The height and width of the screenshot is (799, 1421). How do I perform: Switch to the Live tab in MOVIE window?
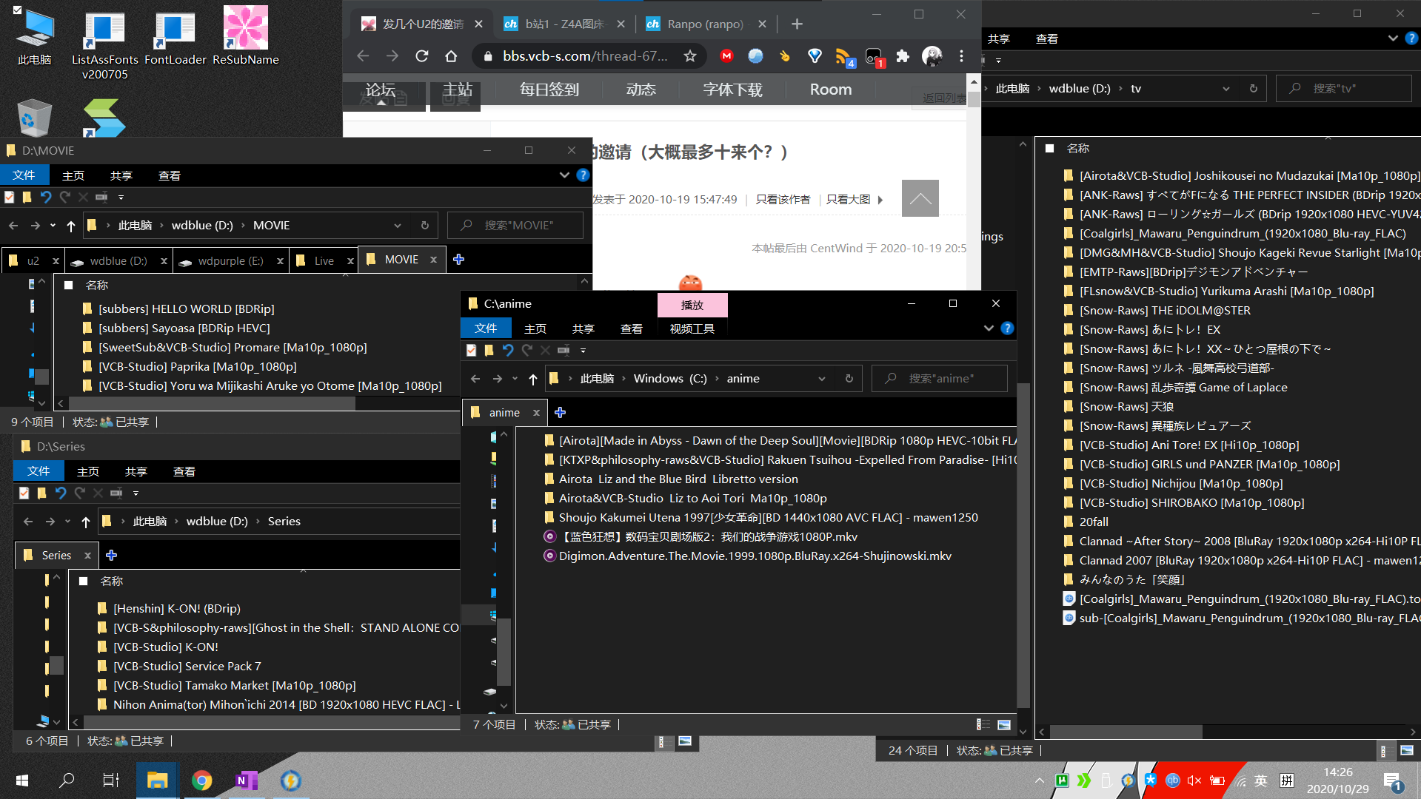324,260
